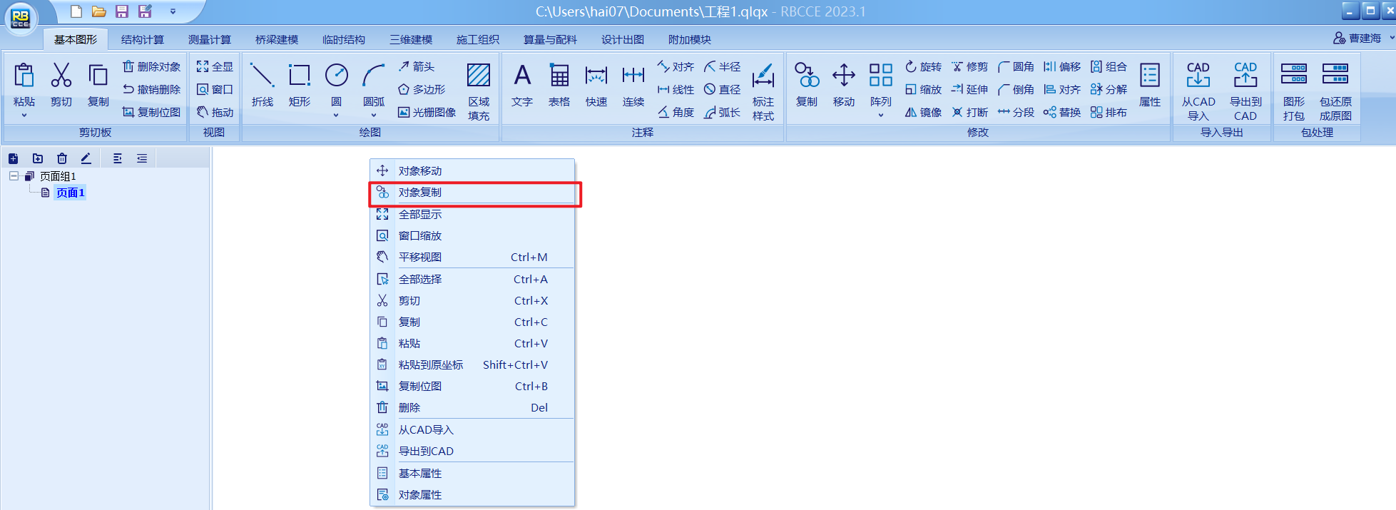Select the 折线 polyline drawing tool

(262, 85)
